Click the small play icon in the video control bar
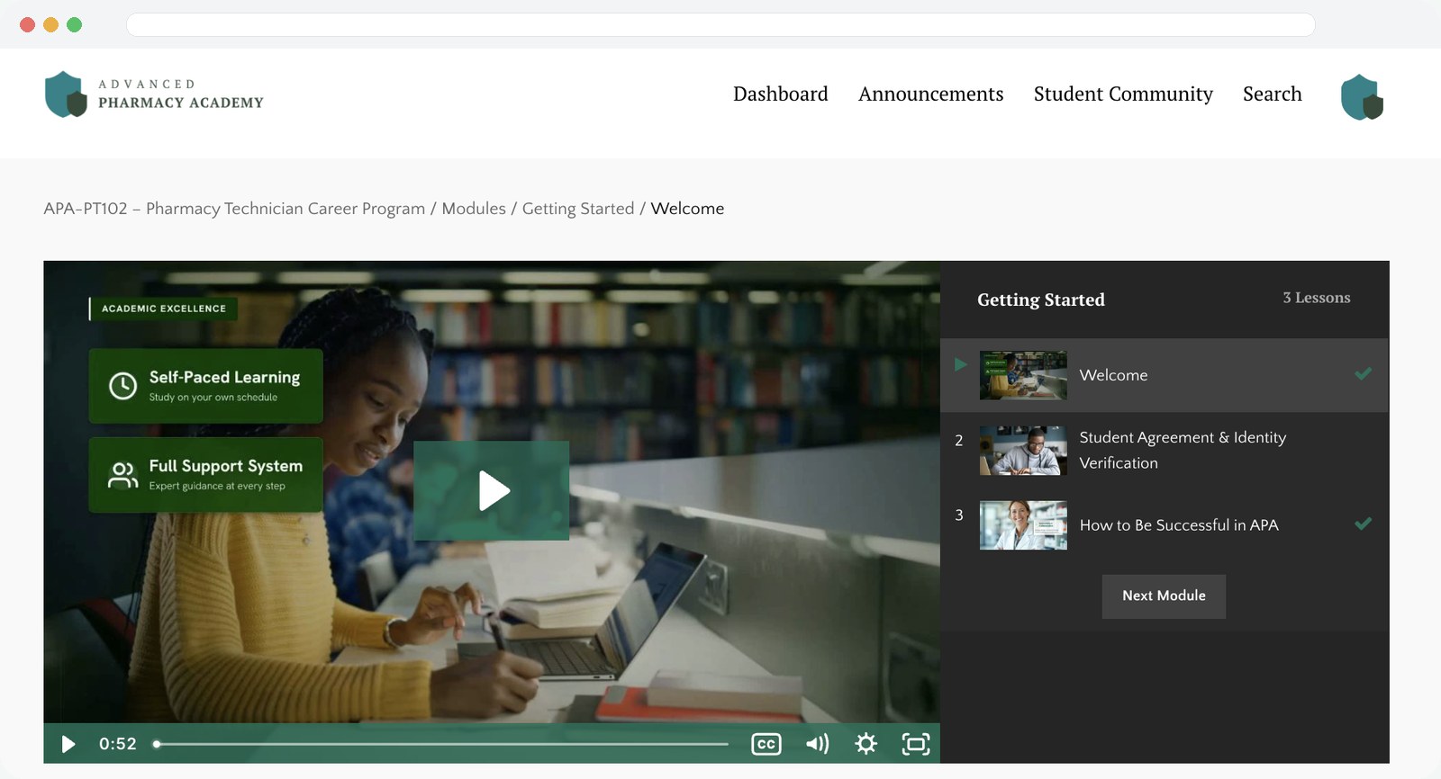The width and height of the screenshot is (1441, 779). click(68, 744)
